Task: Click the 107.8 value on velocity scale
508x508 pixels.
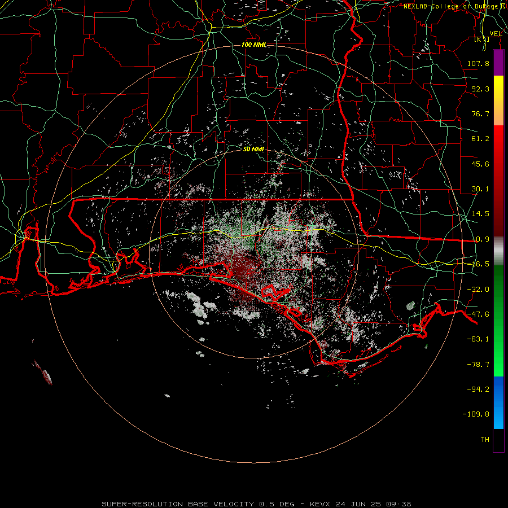Action: pos(478,63)
